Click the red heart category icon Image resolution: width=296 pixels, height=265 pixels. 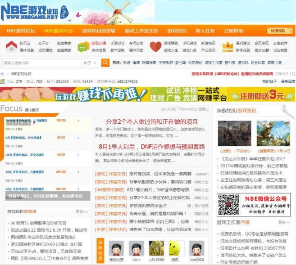(x=155, y=46)
